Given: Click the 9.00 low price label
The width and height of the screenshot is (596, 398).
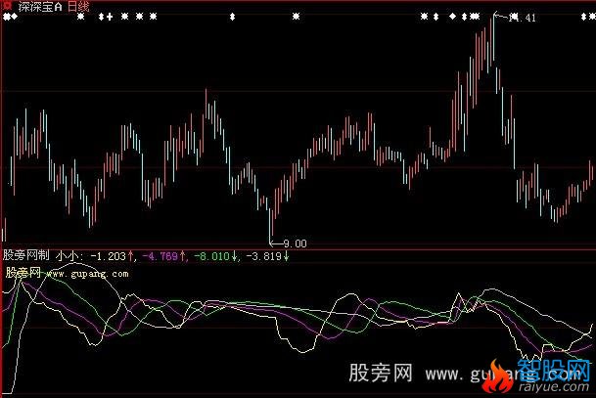Looking at the screenshot, I should [x=295, y=243].
